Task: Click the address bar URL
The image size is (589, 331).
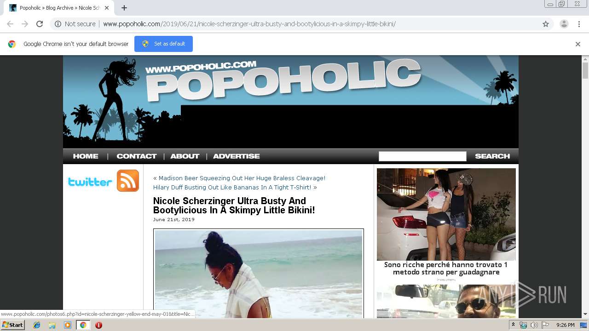Action: 249,24
